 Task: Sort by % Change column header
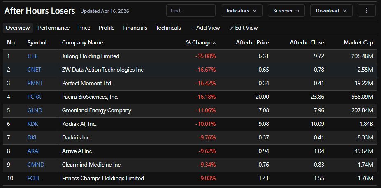[200, 42]
